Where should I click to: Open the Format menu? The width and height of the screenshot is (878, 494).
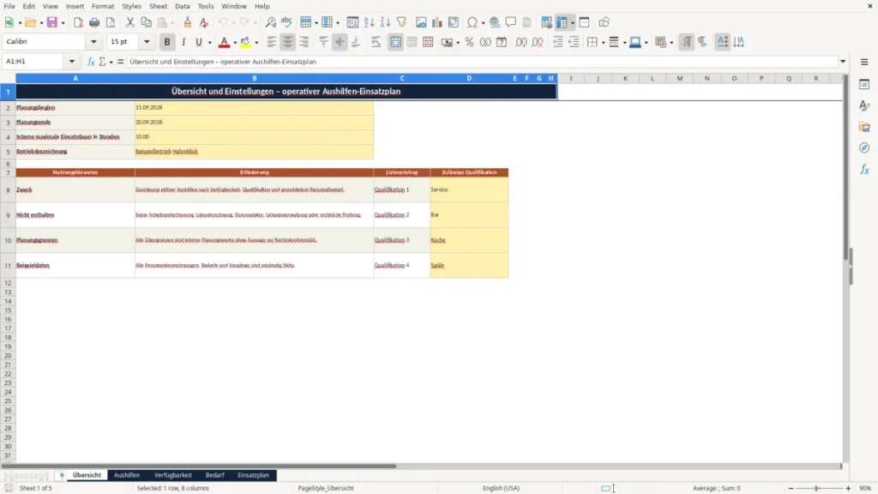[x=103, y=6]
